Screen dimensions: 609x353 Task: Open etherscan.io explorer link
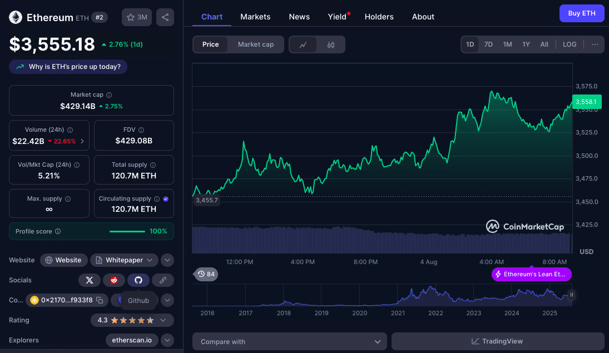click(x=132, y=340)
